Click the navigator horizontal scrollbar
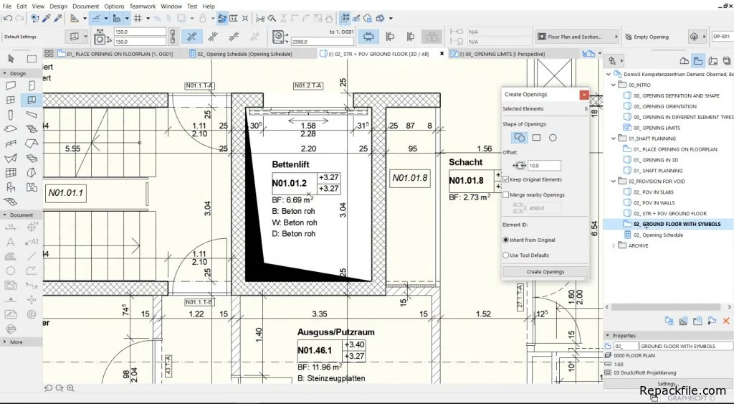Image resolution: width=734 pixels, height=404 pixels. [664, 307]
